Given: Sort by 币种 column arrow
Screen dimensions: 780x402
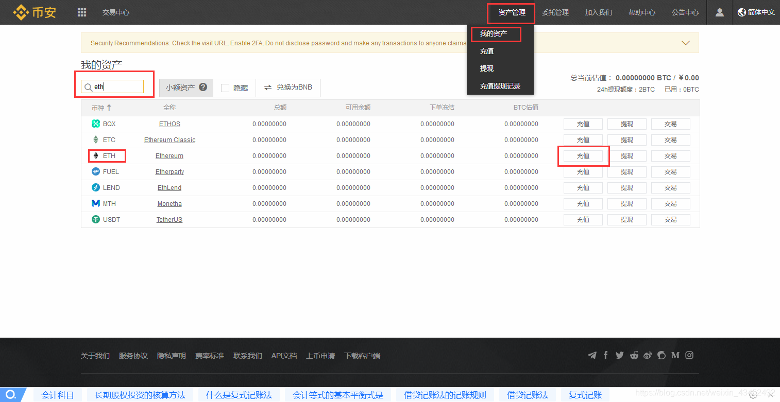Looking at the screenshot, I should (109, 108).
